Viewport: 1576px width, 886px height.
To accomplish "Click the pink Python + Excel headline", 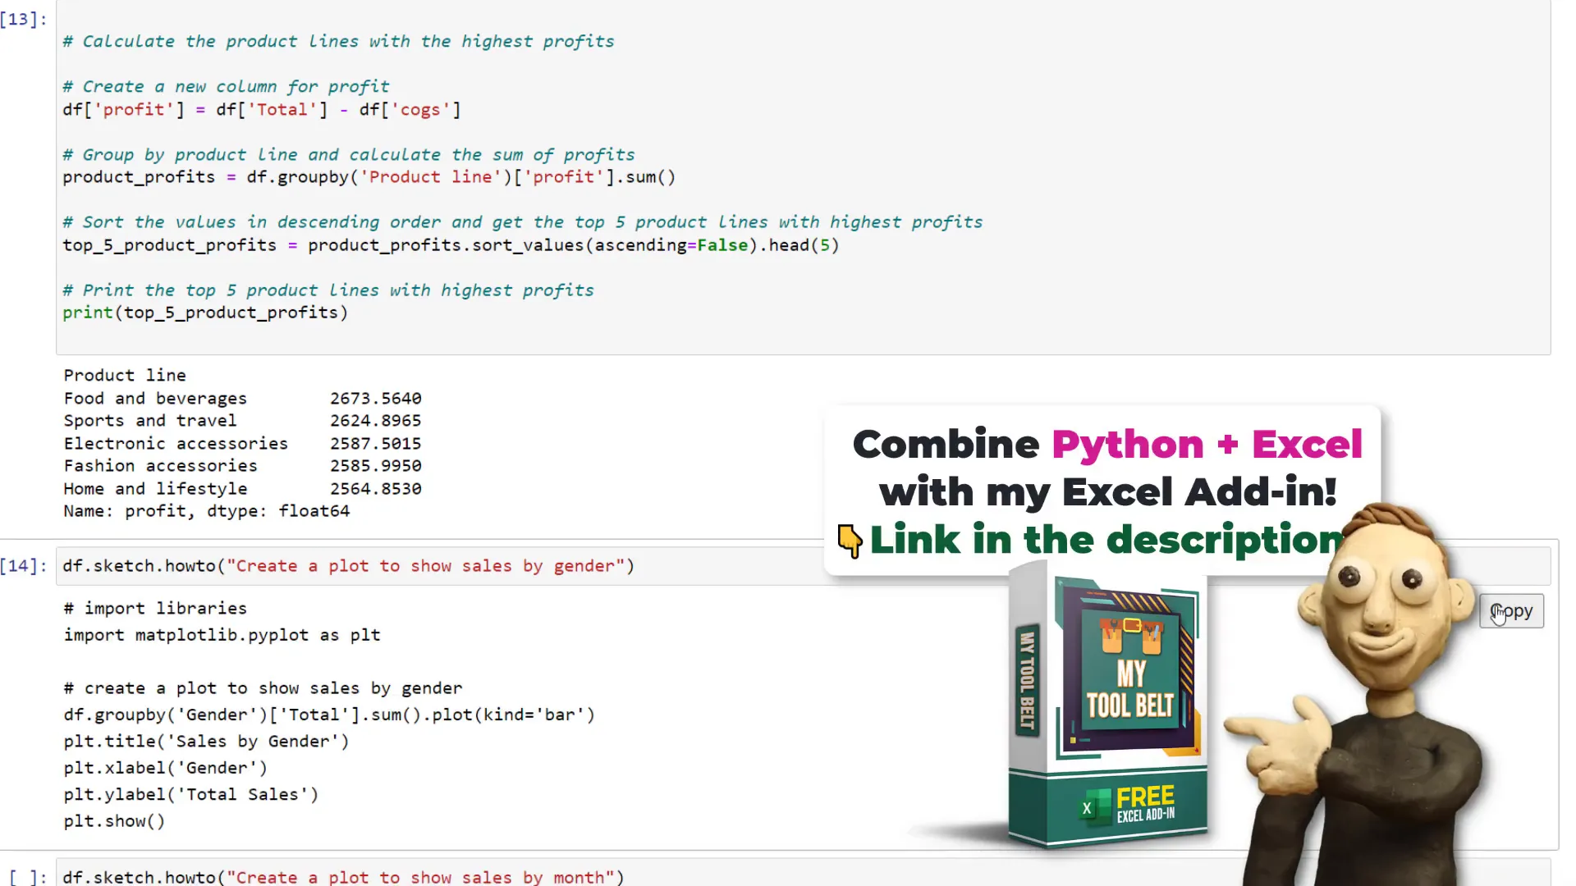I will [1207, 445].
